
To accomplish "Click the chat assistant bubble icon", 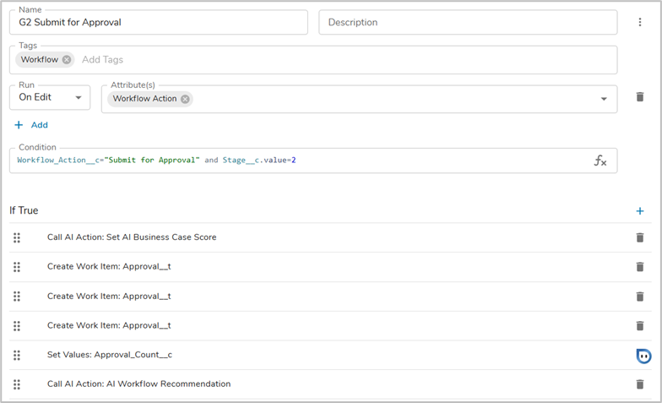I will [643, 356].
